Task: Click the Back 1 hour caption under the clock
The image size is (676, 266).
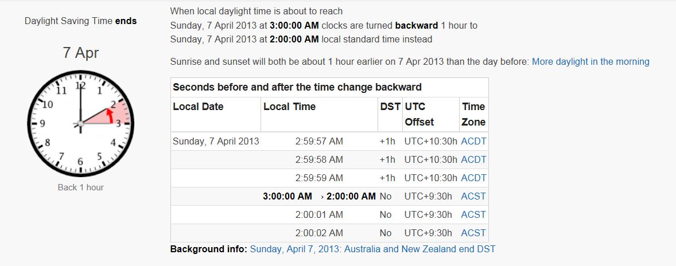Action: tap(80, 187)
